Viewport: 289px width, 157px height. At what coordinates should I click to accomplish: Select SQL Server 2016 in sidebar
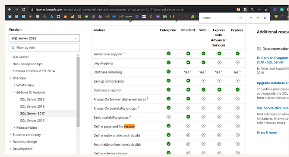32,120
